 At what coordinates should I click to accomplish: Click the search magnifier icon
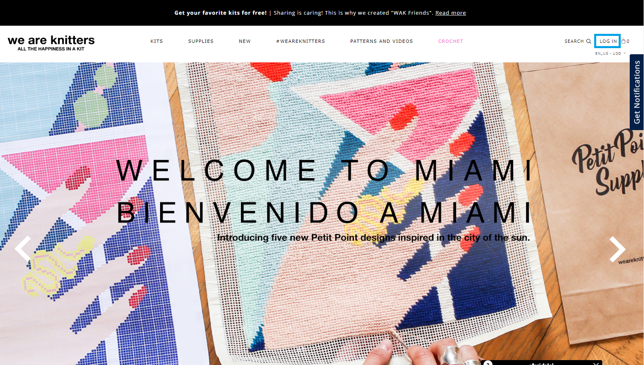click(x=588, y=41)
